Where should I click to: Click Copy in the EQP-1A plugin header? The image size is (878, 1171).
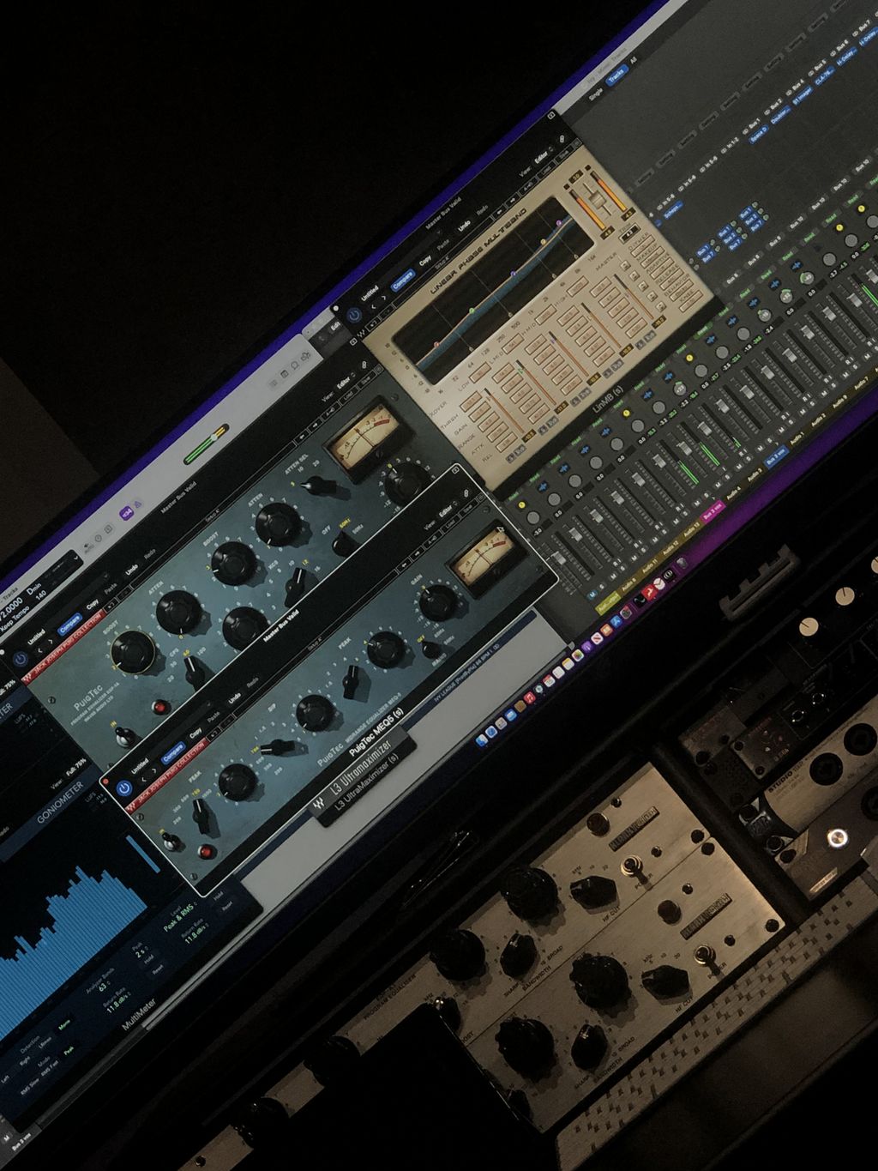[x=92, y=605]
